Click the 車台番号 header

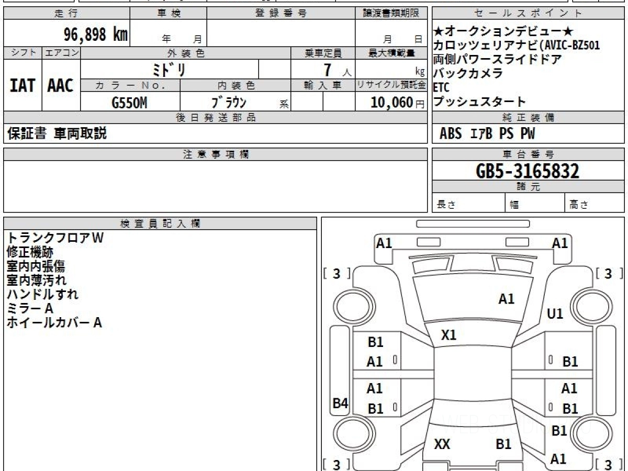click(529, 154)
